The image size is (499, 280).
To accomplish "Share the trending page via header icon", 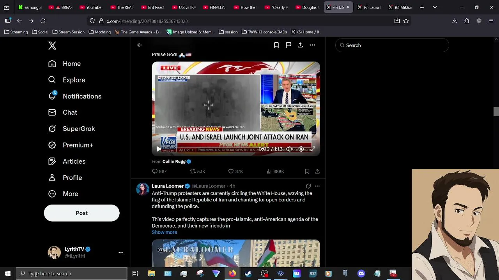I will coord(300,45).
